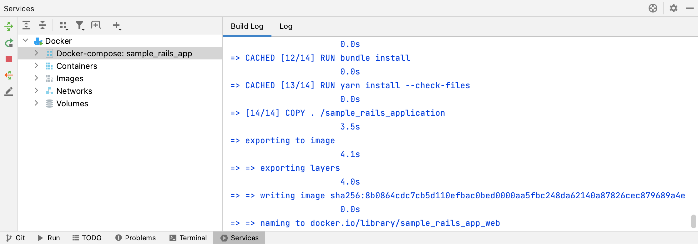Open the Terminal tool window
This screenshot has width=698, height=244.
coord(188,238)
